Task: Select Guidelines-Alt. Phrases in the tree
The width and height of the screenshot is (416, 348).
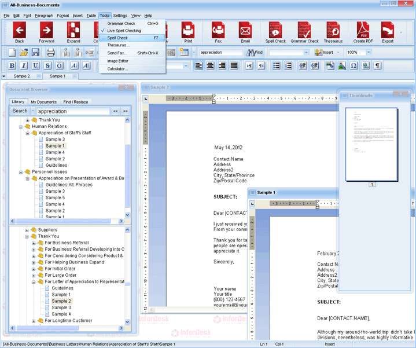Action: [69, 185]
